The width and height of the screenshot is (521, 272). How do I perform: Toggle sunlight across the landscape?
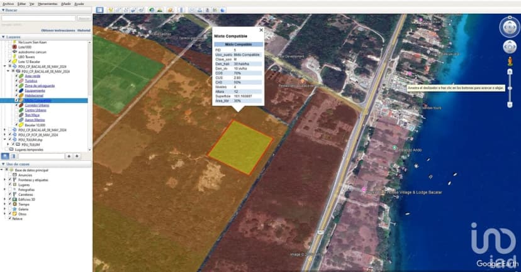coord(159,10)
